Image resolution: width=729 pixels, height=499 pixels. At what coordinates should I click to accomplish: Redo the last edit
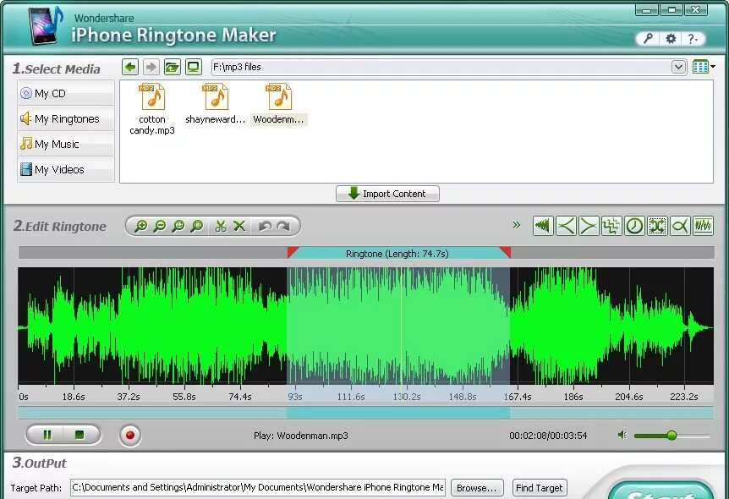point(283,227)
